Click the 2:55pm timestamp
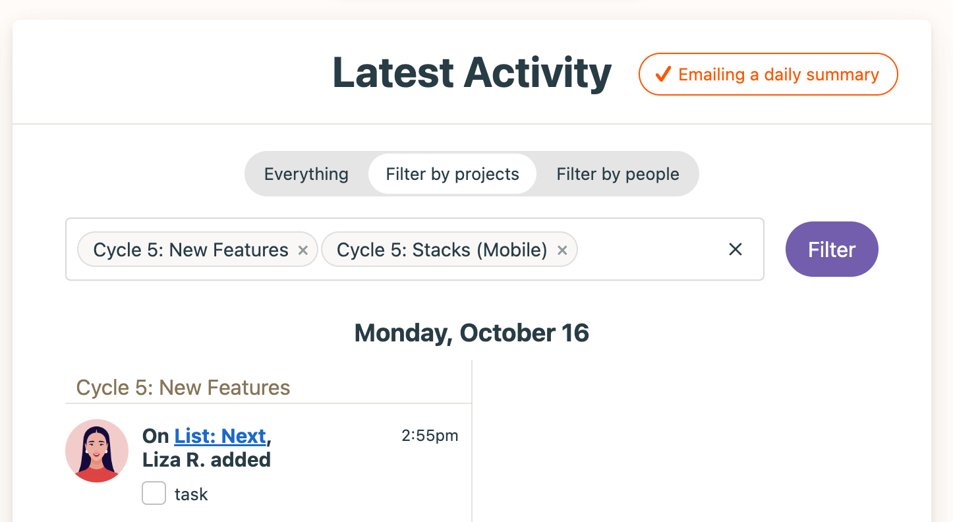 click(x=430, y=436)
